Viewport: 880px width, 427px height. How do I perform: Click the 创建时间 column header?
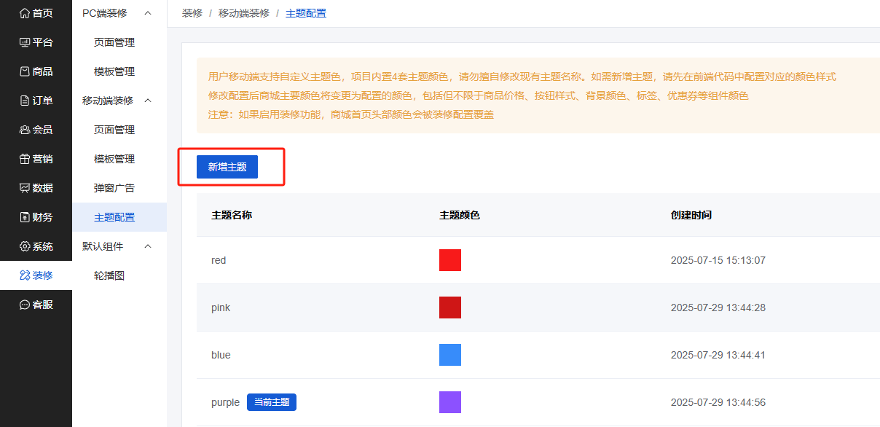tap(691, 215)
